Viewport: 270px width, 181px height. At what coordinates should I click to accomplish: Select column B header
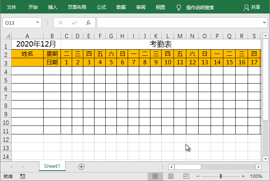52,36
